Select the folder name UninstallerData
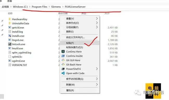Screen dimensions: 169x100 pos(21,23)
